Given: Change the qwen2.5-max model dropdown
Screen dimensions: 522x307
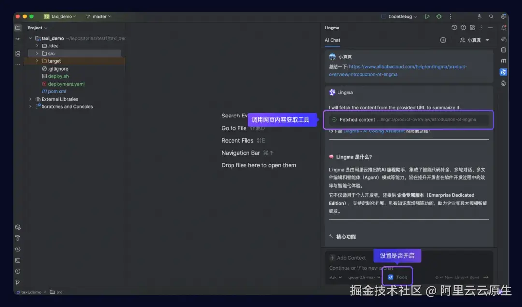Looking at the screenshot, I should [x=364, y=277].
